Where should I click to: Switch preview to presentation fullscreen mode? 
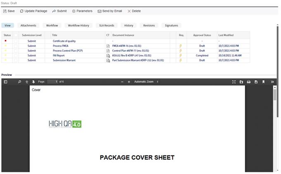tap(234, 82)
